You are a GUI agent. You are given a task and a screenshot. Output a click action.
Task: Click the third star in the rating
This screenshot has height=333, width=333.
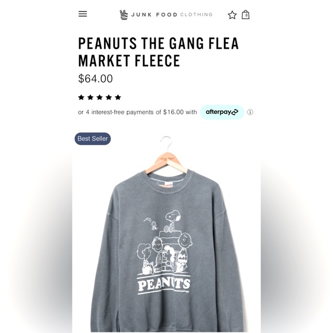tap(99, 97)
